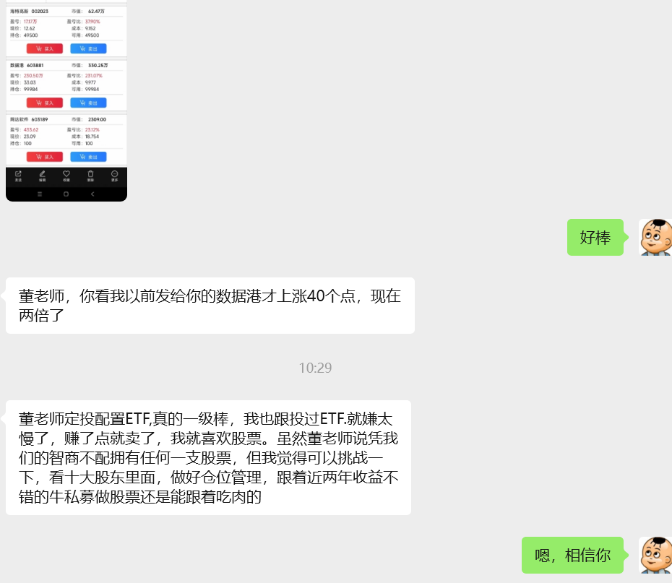Click blue 卖出 button for 数据港 603881
672x583 pixels.
click(x=88, y=103)
